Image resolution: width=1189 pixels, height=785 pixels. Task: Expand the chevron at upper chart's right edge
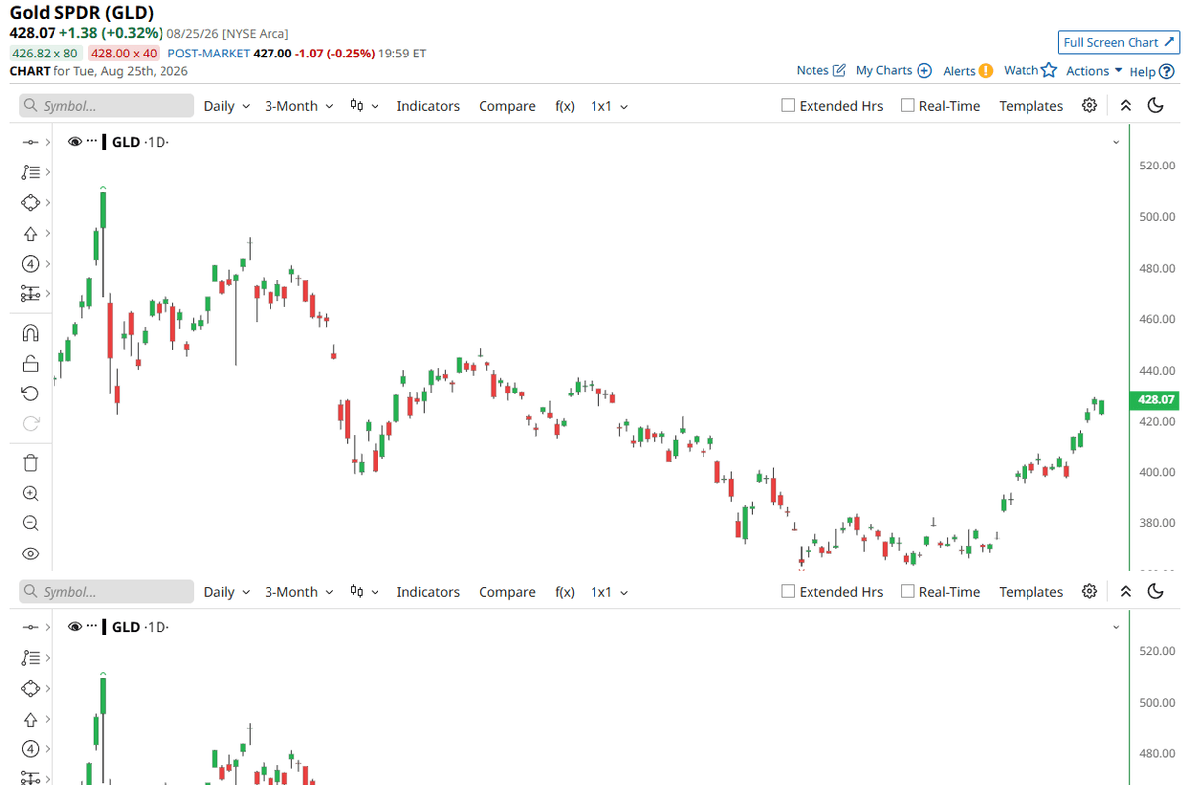coord(1117,143)
